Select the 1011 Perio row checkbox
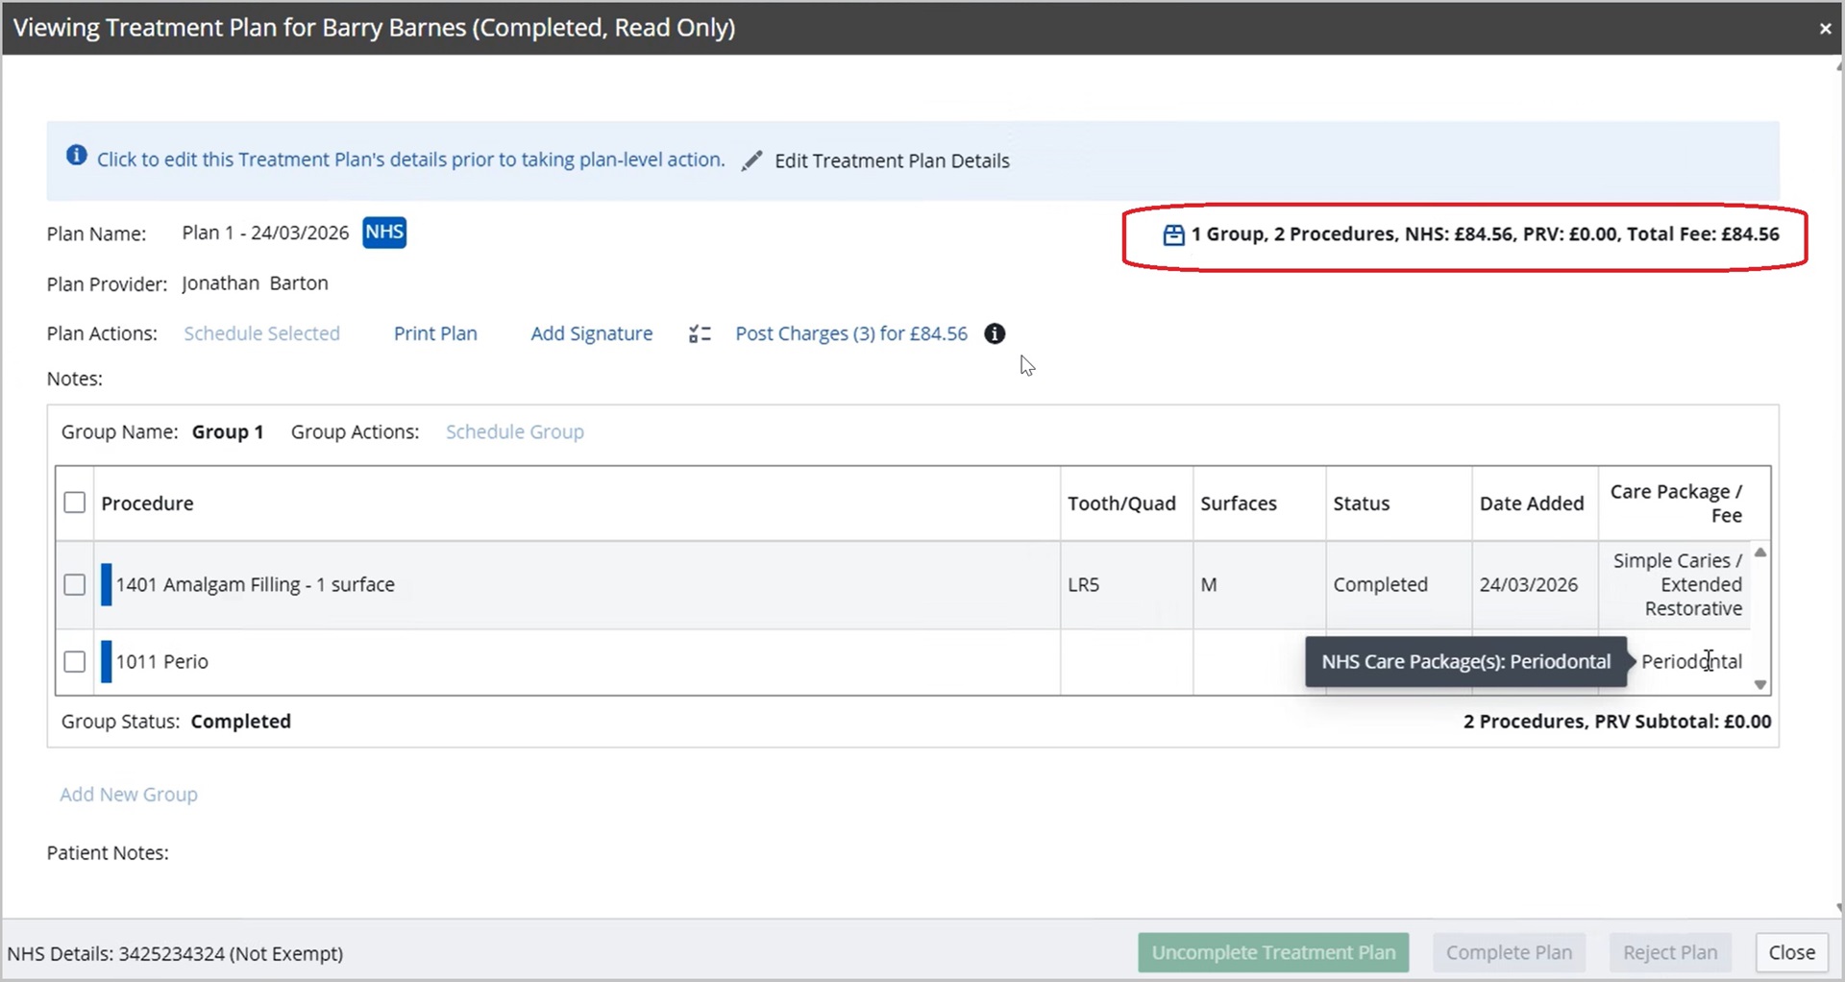 click(75, 662)
